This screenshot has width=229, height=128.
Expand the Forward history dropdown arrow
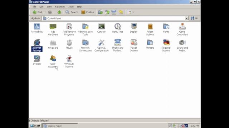pos(54,12)
